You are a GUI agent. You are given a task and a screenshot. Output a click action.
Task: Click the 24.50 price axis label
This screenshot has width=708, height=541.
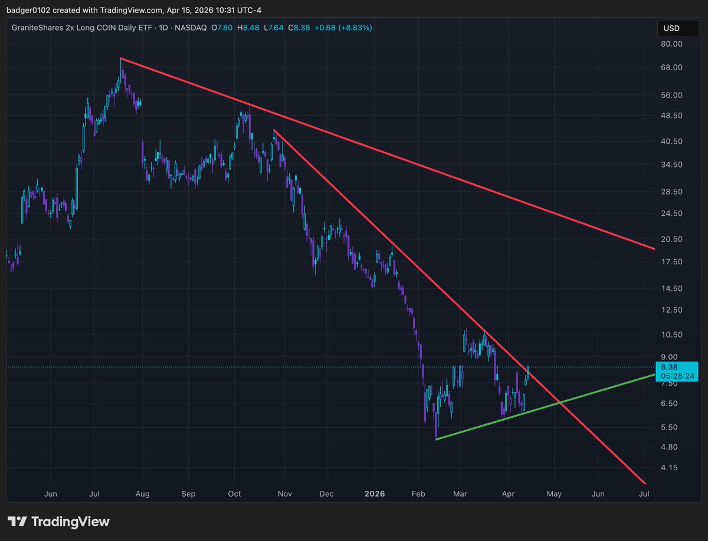tap(671, 213)
